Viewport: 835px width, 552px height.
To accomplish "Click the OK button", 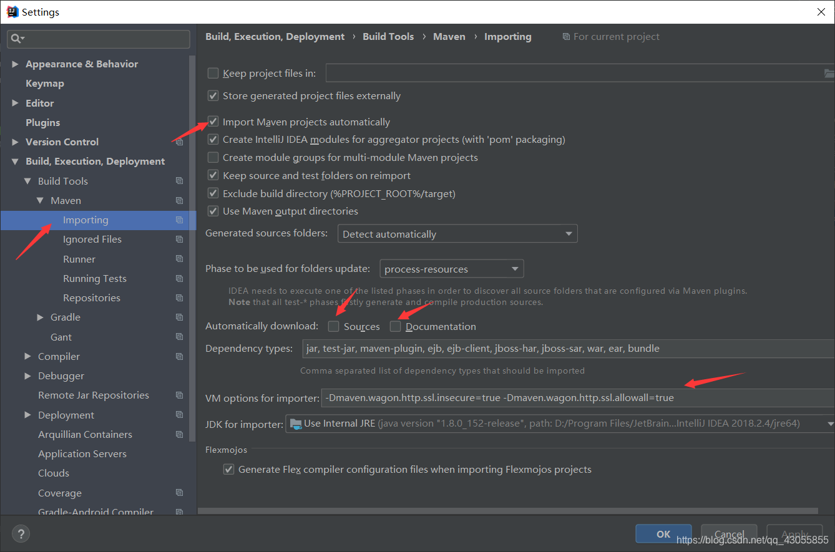I will (663, 534).
